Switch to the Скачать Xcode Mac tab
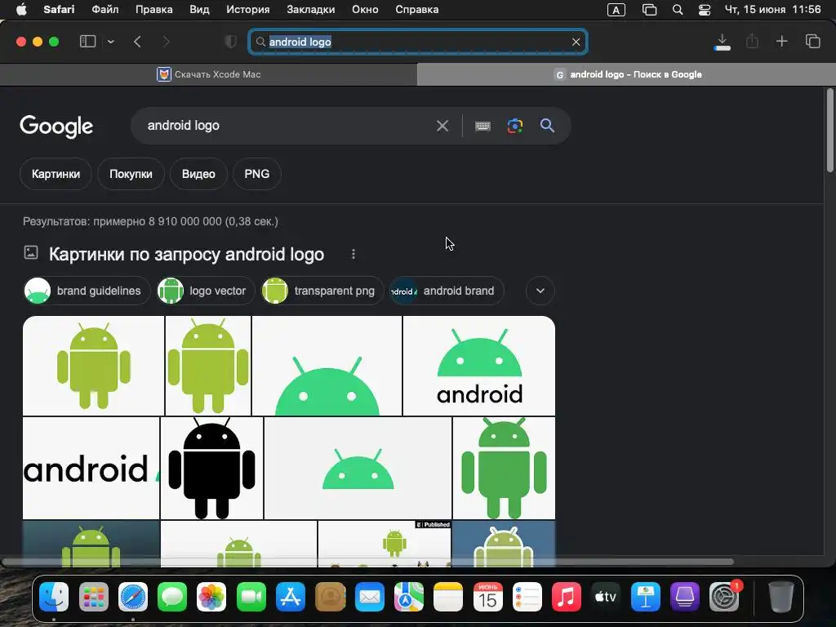This screenshot has height=627, width=836. click(x=208, y=74)
